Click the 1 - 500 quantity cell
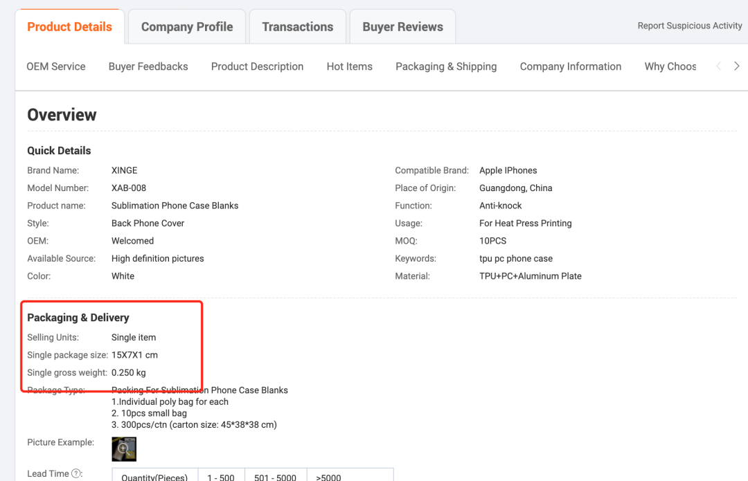The height and width of the screenshot is (481, 748). tap(221, 475)
